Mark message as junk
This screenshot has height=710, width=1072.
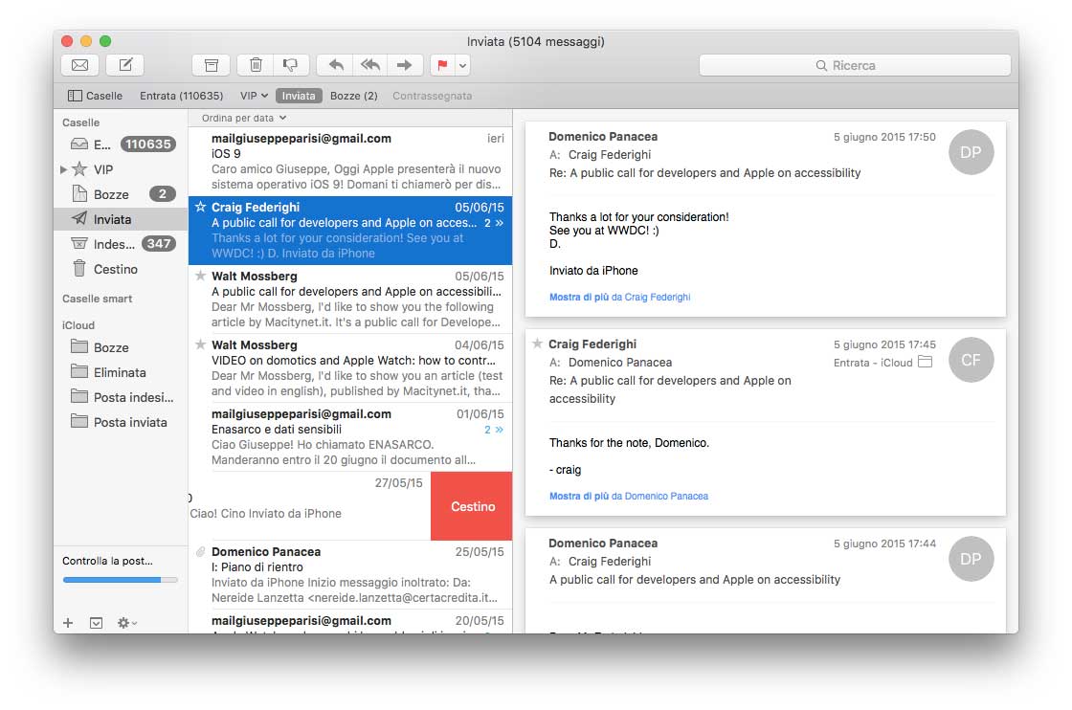291,65
